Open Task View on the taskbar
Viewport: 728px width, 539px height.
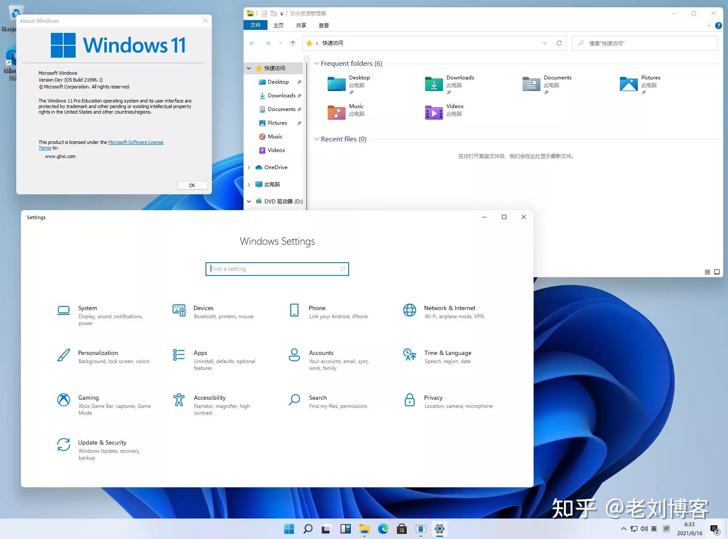click(x=326, y=529)
